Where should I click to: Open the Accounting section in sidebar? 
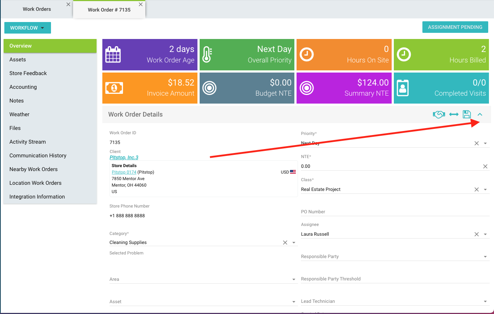click(x=23, y=87)
